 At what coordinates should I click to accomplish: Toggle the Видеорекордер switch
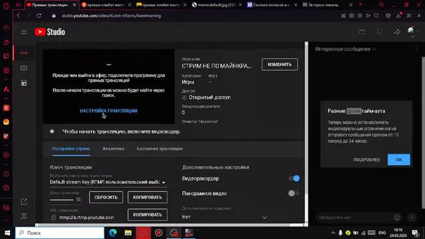click(294, 179)
